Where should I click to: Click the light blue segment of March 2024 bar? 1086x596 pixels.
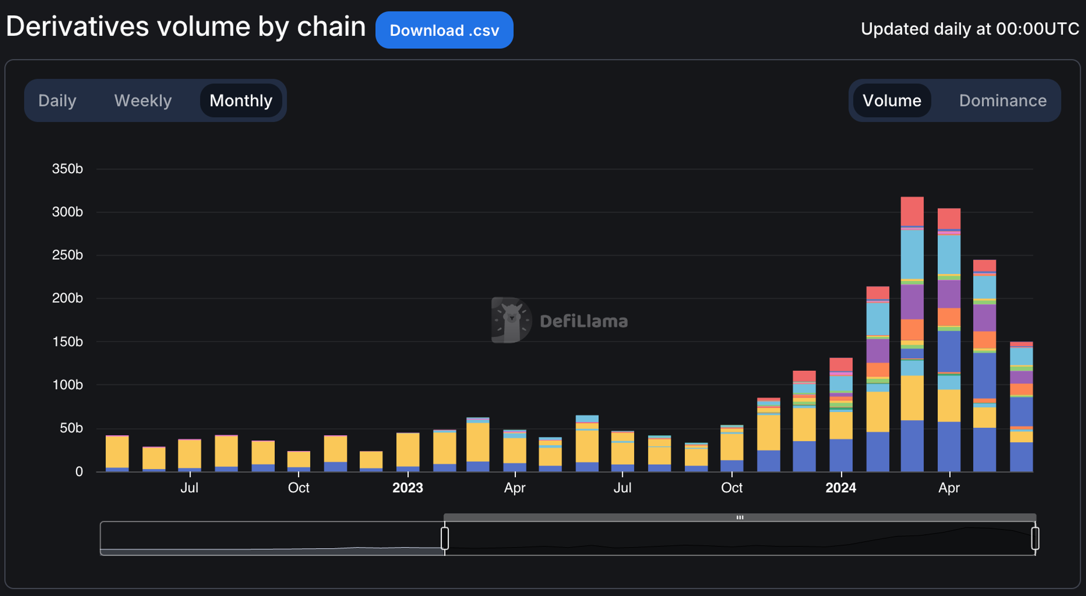click(x=912, y=254)
